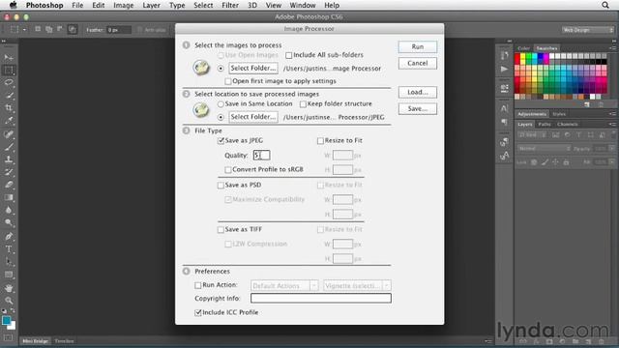Open the tool preset picker arrow
This screenshot has width=619, height=348.
[24, 30]
